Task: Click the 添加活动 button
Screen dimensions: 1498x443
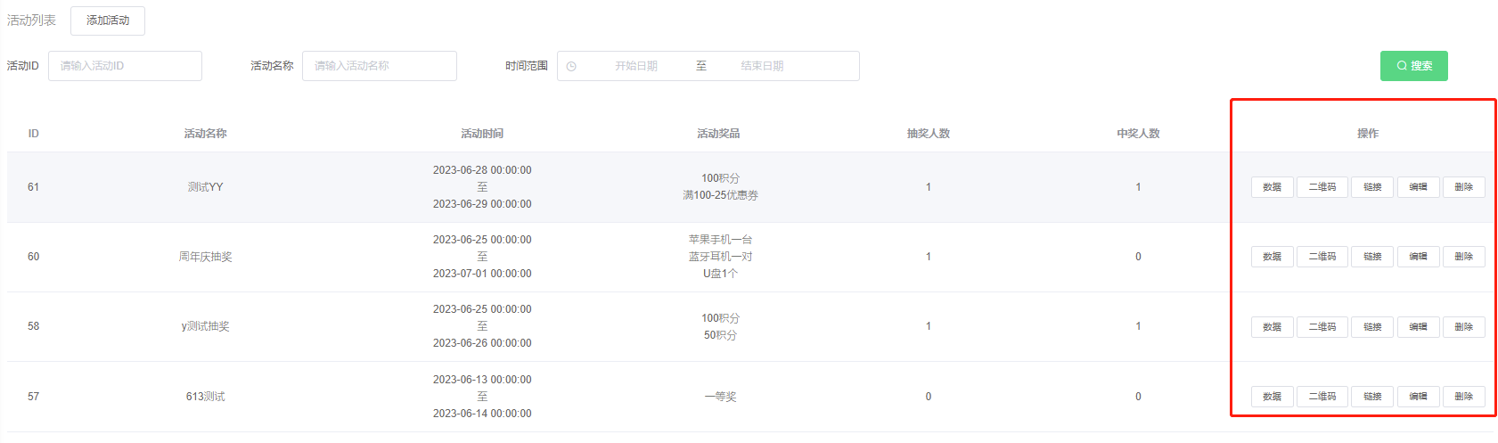Action: (x=108, y=21)
